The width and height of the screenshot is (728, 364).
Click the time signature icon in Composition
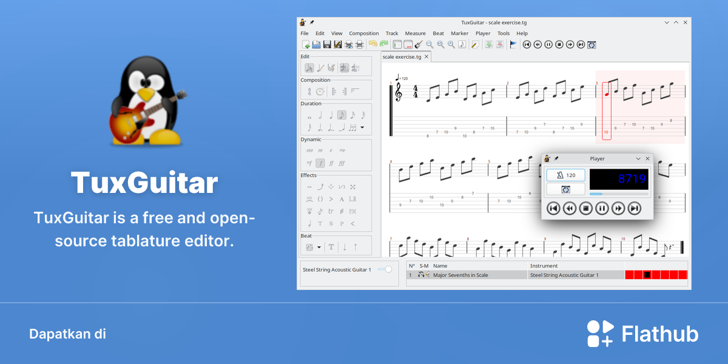309,92
